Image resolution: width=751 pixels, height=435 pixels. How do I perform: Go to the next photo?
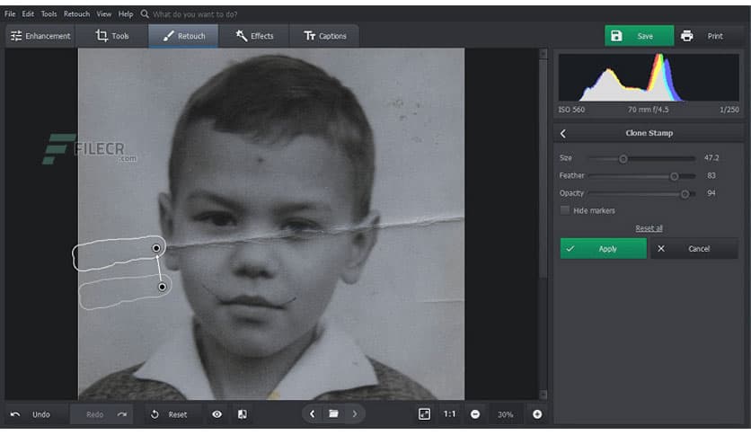(x=355, y=414)
